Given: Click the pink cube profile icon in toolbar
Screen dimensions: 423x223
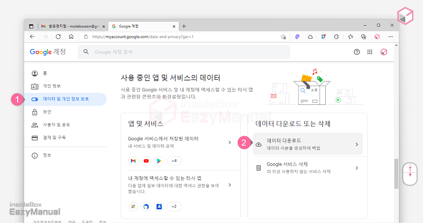Looking at the screenshot, I should click(x=377, y=37).
